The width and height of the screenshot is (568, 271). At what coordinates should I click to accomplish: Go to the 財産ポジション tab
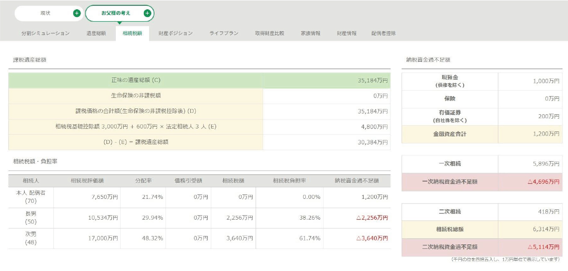click(176, 33)
